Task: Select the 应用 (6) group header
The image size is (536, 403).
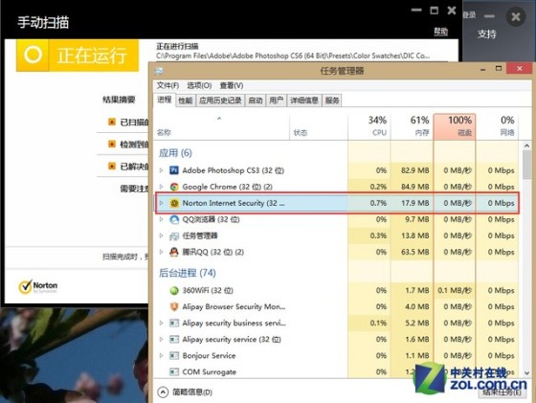Action: pos(175,153)
